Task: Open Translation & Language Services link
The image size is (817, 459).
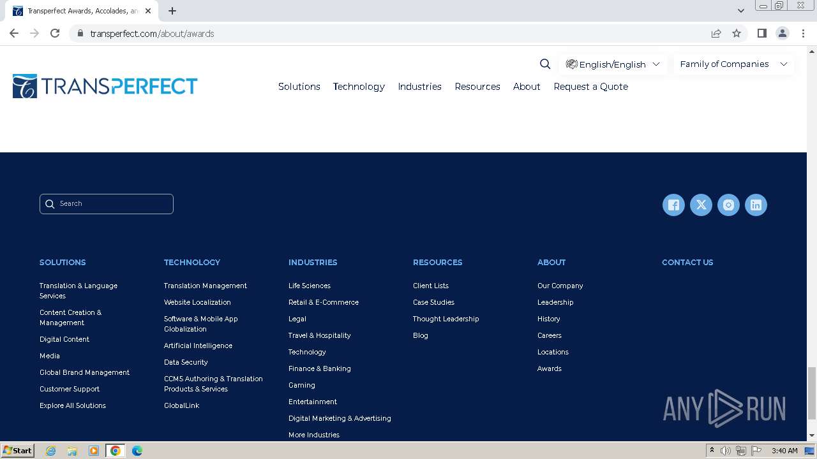Action: 79,291
